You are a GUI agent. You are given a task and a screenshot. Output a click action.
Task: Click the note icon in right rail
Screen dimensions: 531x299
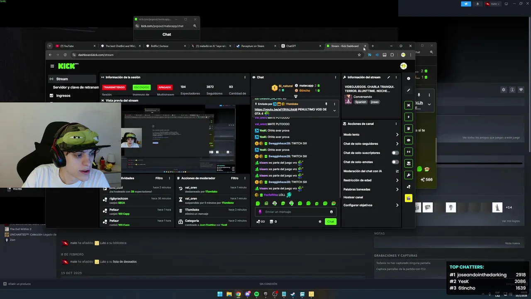click(x=409, y=129)
